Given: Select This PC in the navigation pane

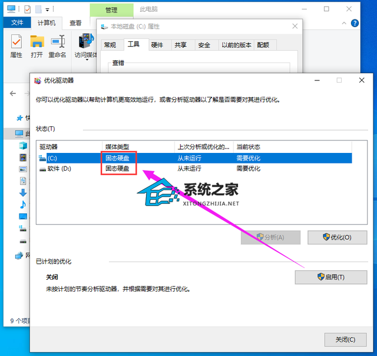Looking at the screenshot, I should (19, 133).
